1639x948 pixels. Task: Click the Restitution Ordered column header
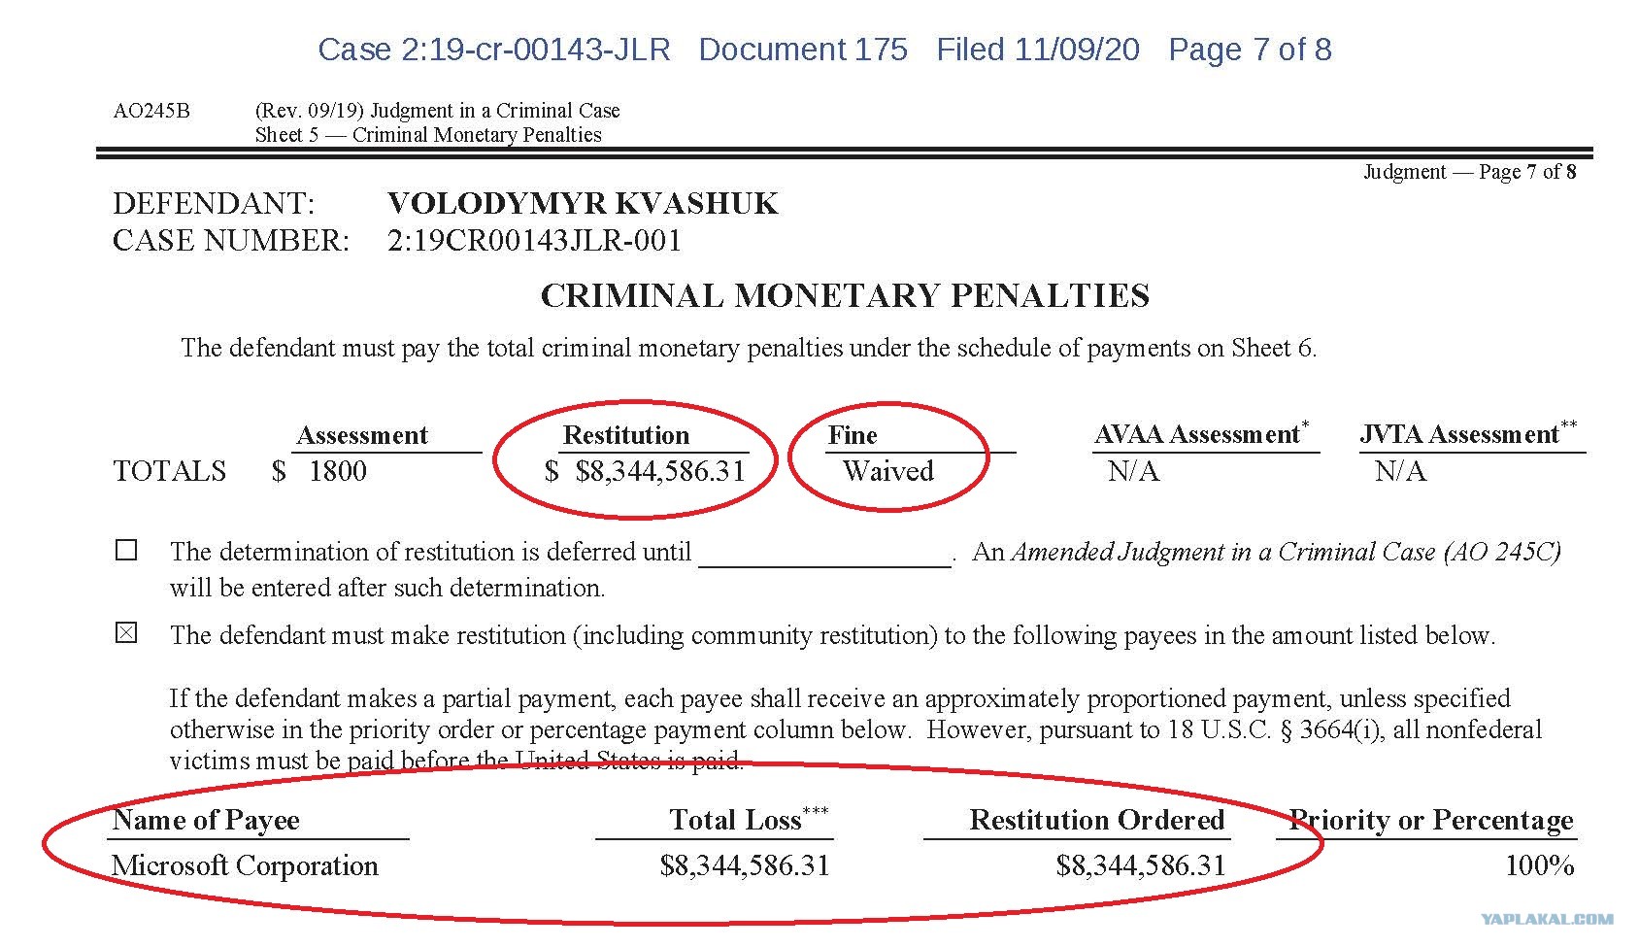tap(1097, 820)
